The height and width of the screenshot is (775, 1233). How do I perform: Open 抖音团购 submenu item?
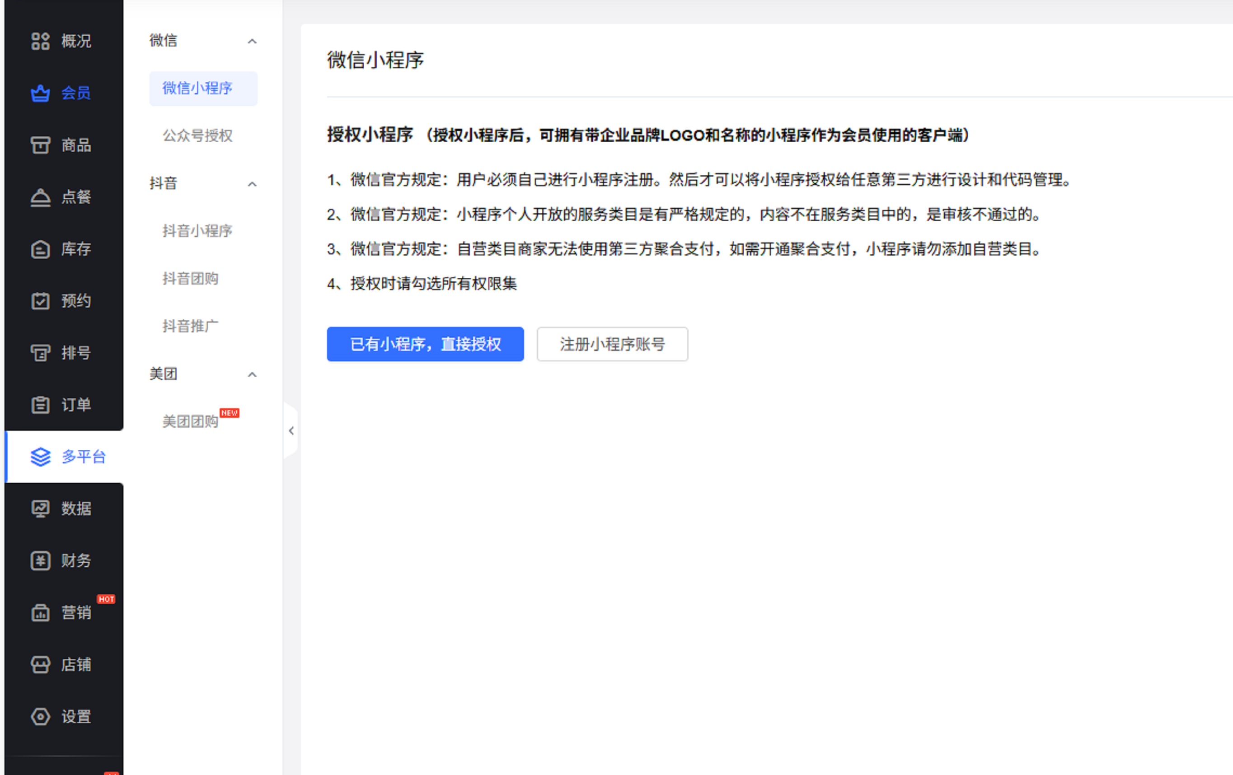191,279
